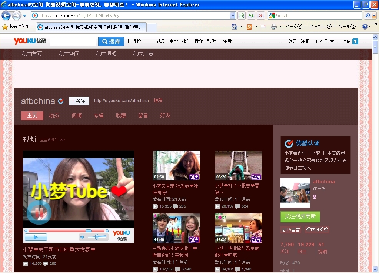Click the Help question mark icon
Image resolution: width=379 pixels, height=273 pixels.
click(x=365, y=27)
